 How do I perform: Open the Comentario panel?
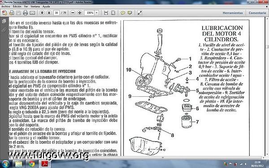click(257, 13)
